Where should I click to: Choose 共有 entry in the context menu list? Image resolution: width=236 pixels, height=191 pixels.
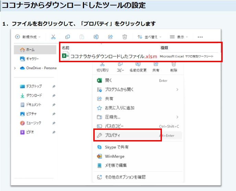tap(138, 99)
